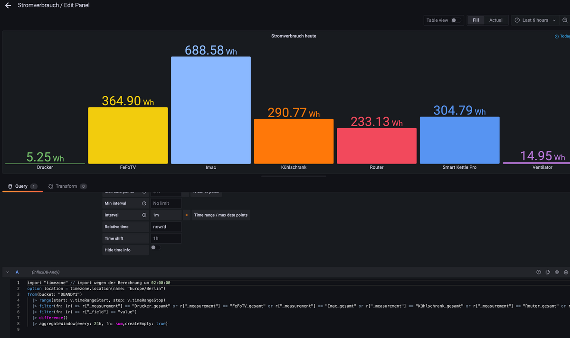Zoom out the time range
The image size is (570, 338).
[565, 20]
